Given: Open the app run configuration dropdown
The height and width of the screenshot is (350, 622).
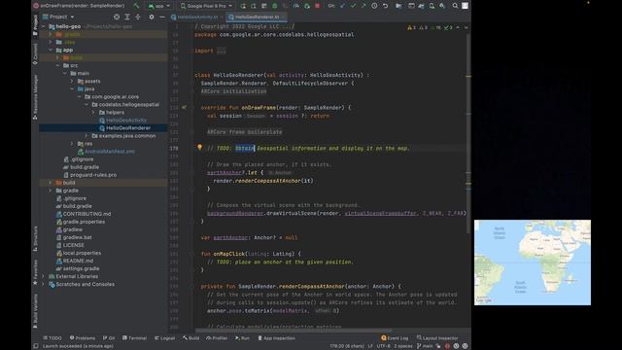Looking at the screenshot, I should click(158, 6).
